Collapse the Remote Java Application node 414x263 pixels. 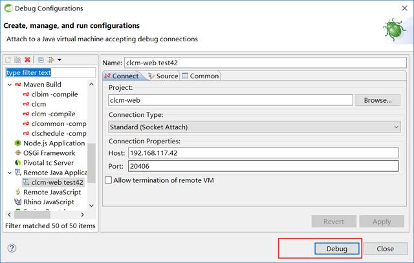point(9,173)
